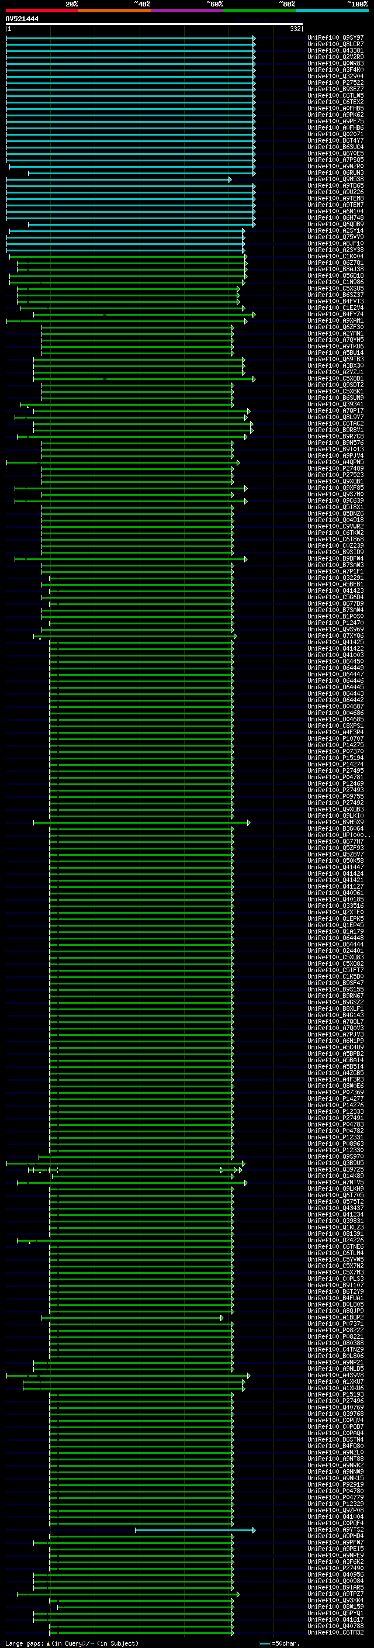Open hit UniRef100_C5IFT7

tap(335, 970)
